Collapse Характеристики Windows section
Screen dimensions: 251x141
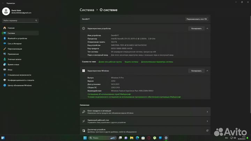[207, 71]
